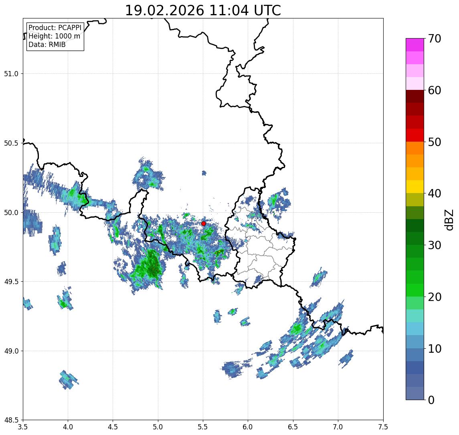Pick the bright yellow colorbar segment above 40
This screenshot has height=435, width=459.
(415, 187)
